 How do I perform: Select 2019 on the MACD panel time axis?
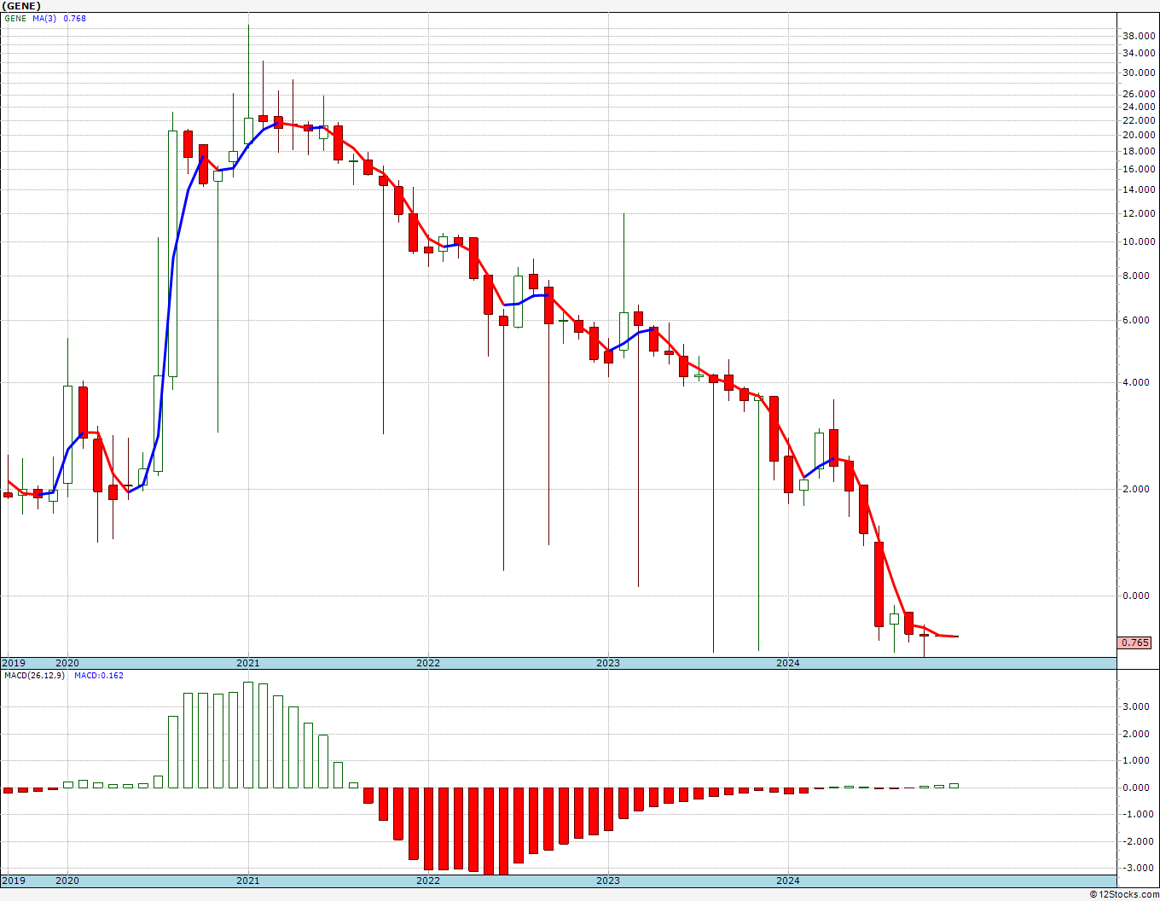click(x=13, y=881)
